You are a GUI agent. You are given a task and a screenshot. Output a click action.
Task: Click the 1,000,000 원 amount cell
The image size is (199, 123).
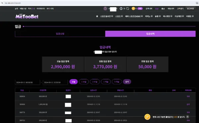43,104
